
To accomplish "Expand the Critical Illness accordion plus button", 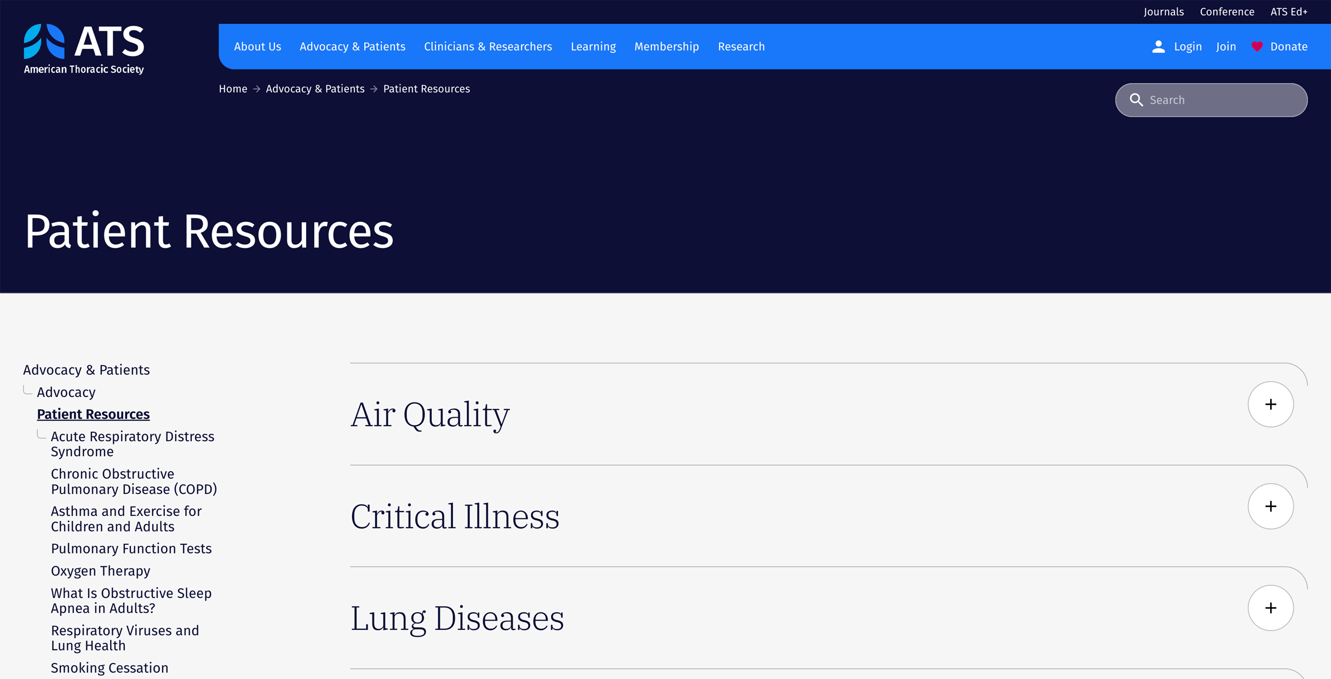I will coord(1271,506).
